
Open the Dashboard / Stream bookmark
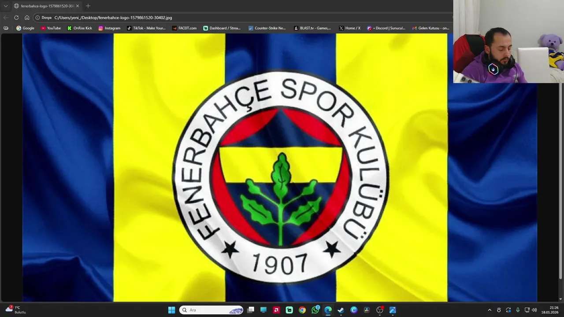(222, 28)
